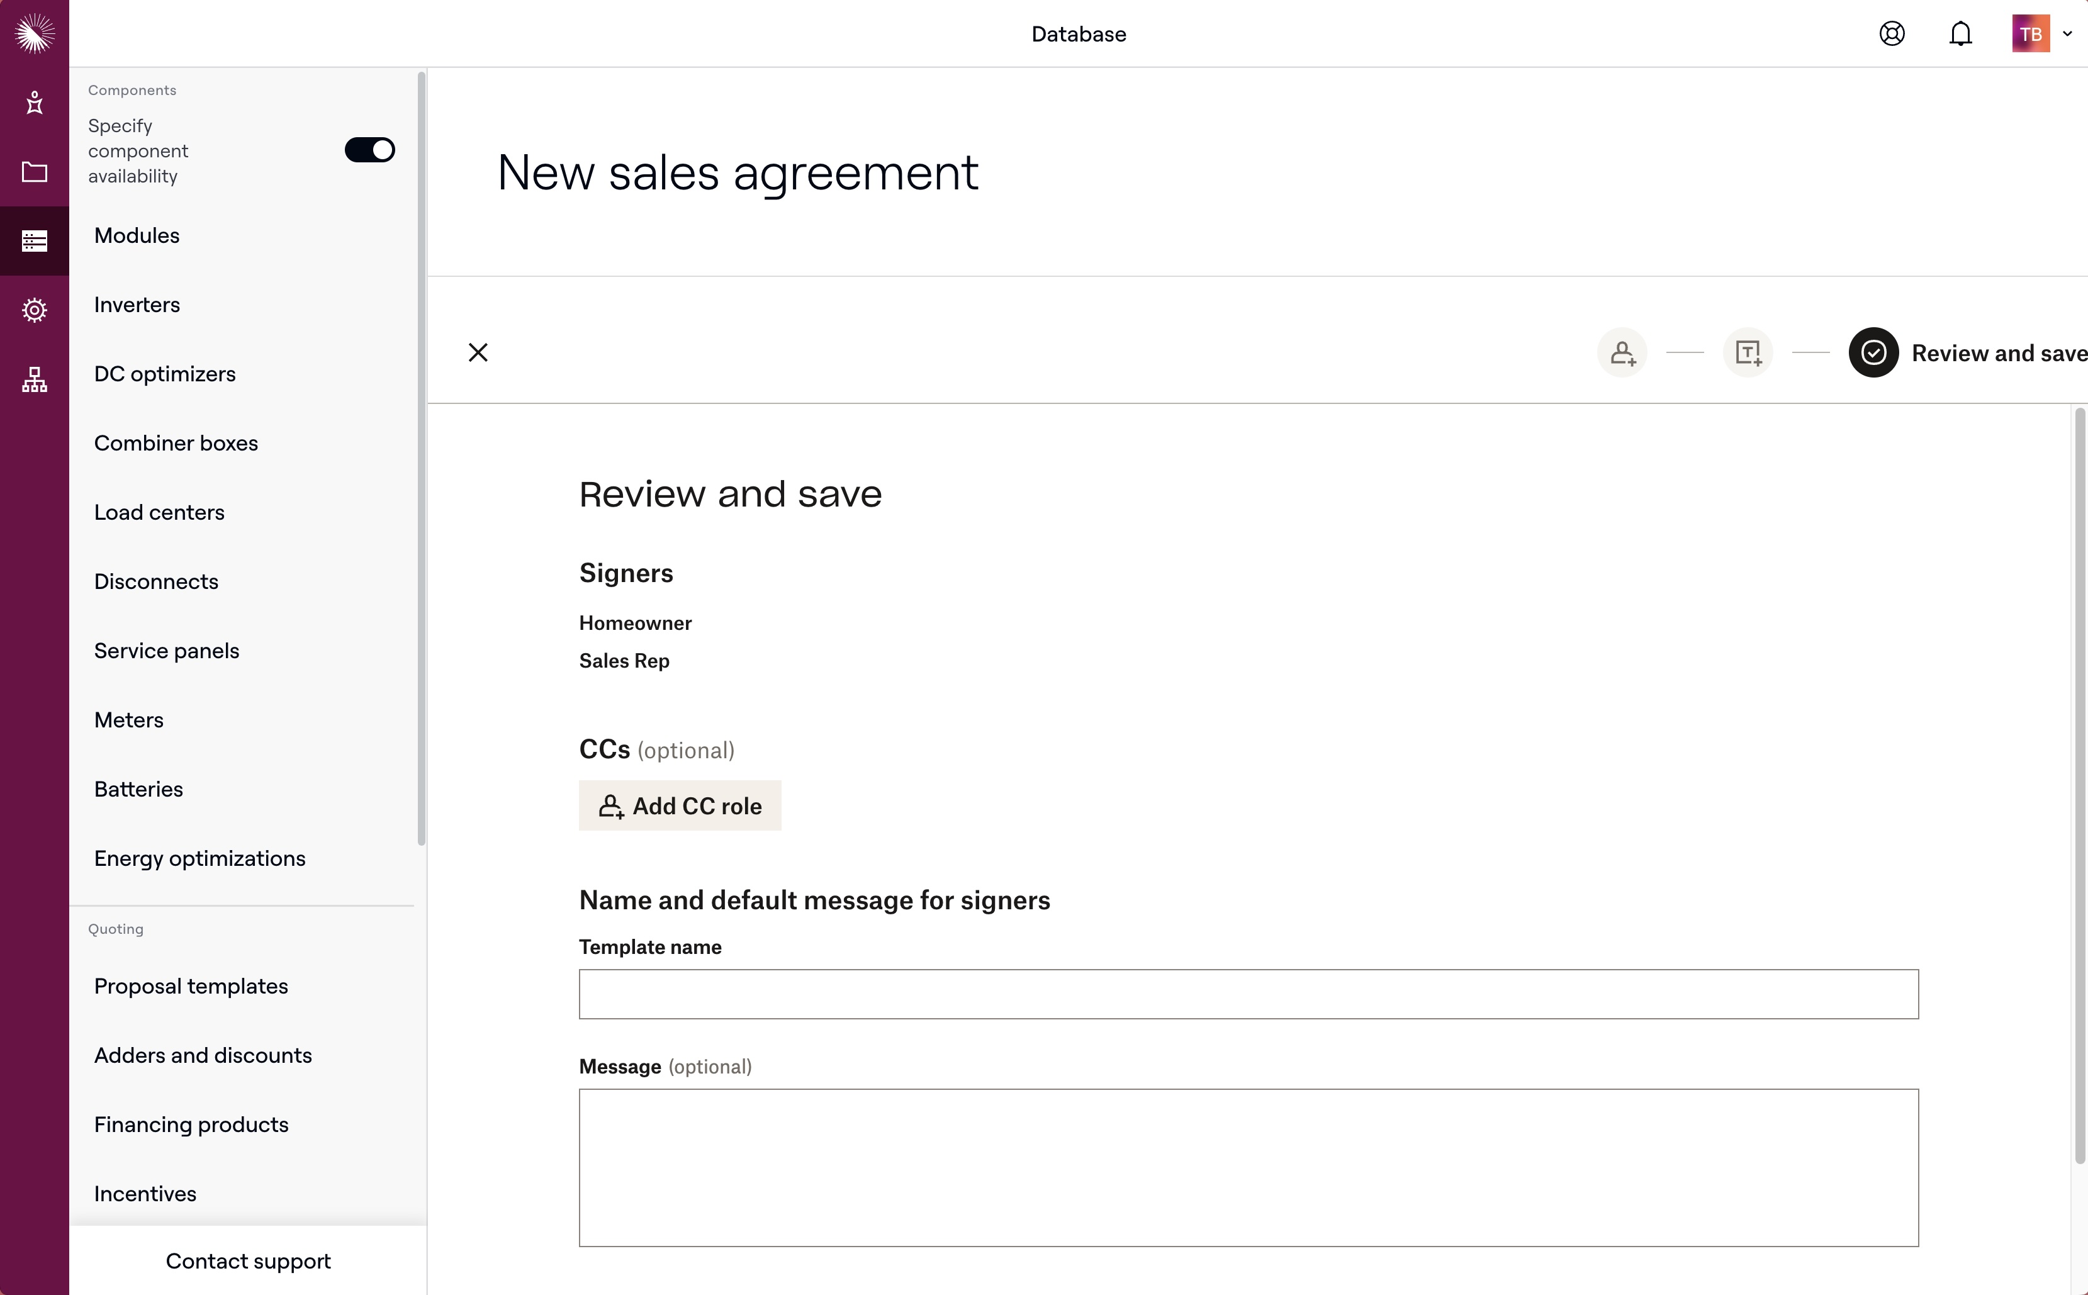
Task: Go to add signers step icon
Action: point(1621,353)
